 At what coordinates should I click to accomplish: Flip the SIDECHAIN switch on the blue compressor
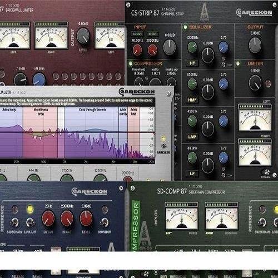pyautogui.click(x=14, y=222)
